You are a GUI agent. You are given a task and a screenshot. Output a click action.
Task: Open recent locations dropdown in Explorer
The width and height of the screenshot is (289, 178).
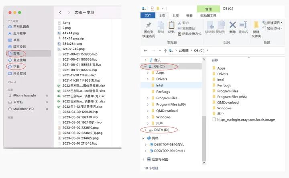pyautogui.click(x=160, y=51)
